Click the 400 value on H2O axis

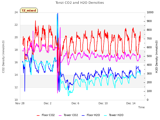tap(149, 65)
